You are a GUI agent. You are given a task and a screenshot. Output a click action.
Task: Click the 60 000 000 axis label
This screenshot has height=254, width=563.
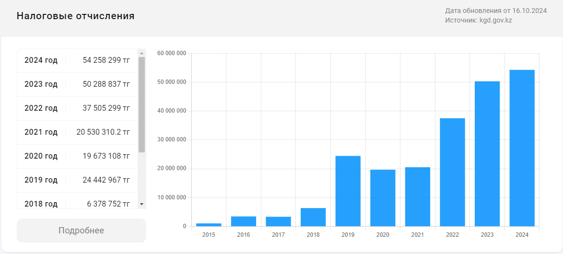[x=172, y=54]
